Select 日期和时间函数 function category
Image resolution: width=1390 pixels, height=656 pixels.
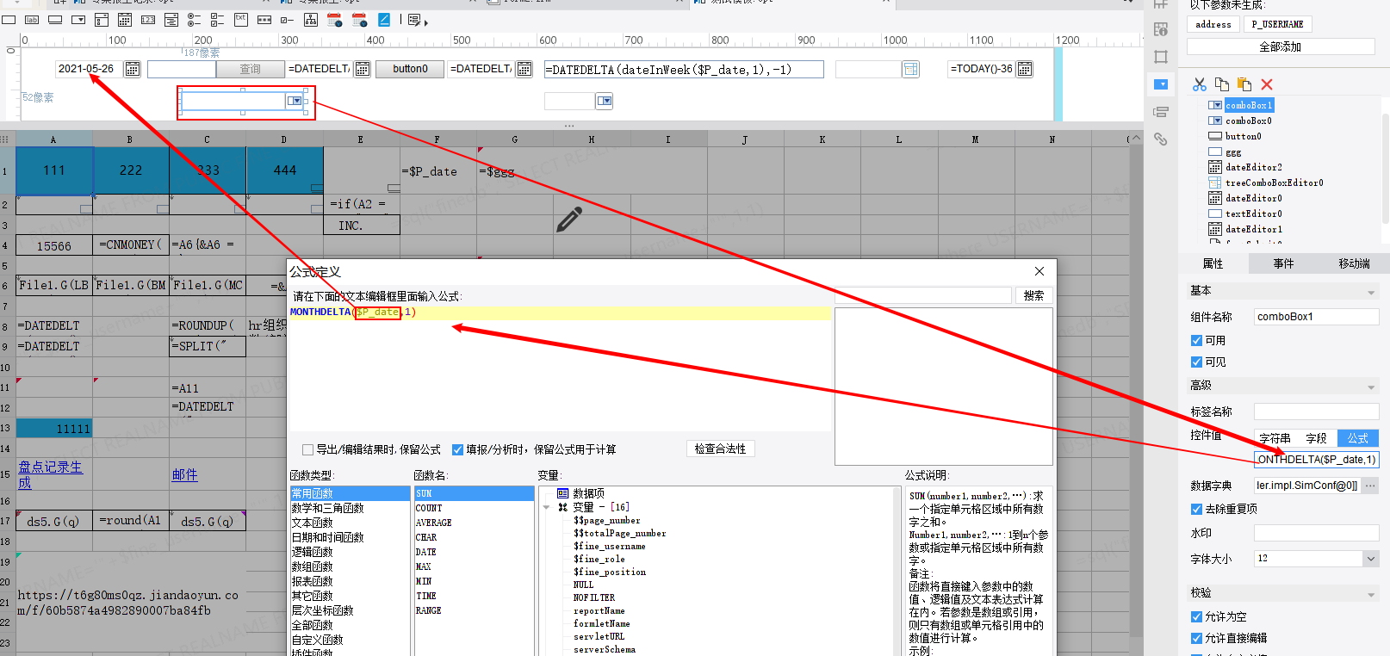(328, 537)
